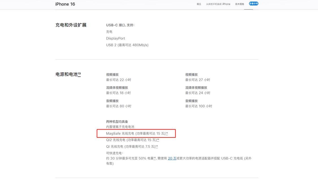Click the '最长可达 27 小时' value

coord(198,80)
